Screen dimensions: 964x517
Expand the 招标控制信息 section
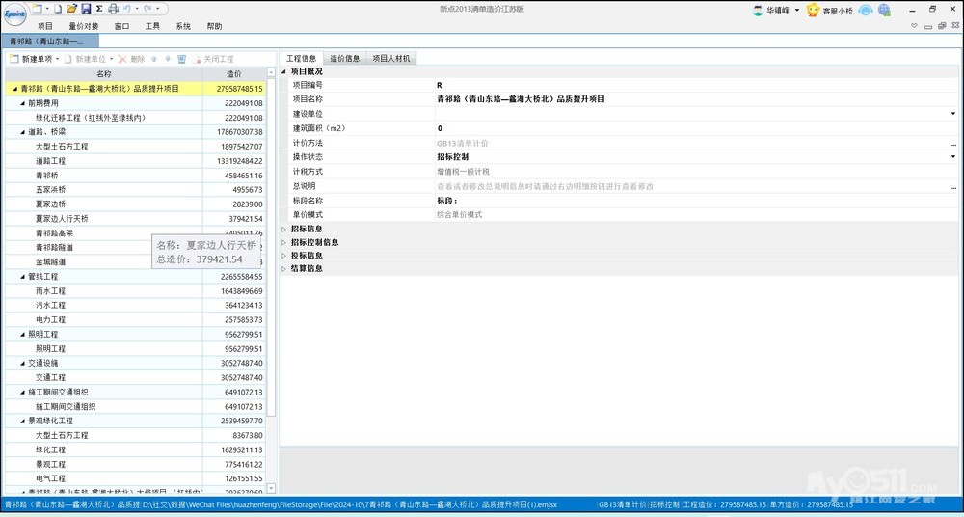tap(284, 242)
